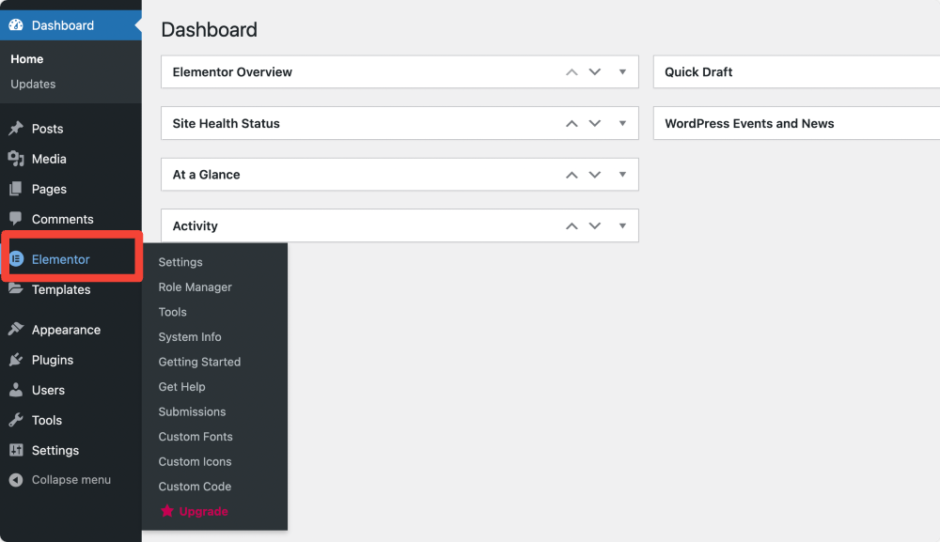940x542 pixels.
Task: Move Activity widget up
Action: (x=572, y=225)
